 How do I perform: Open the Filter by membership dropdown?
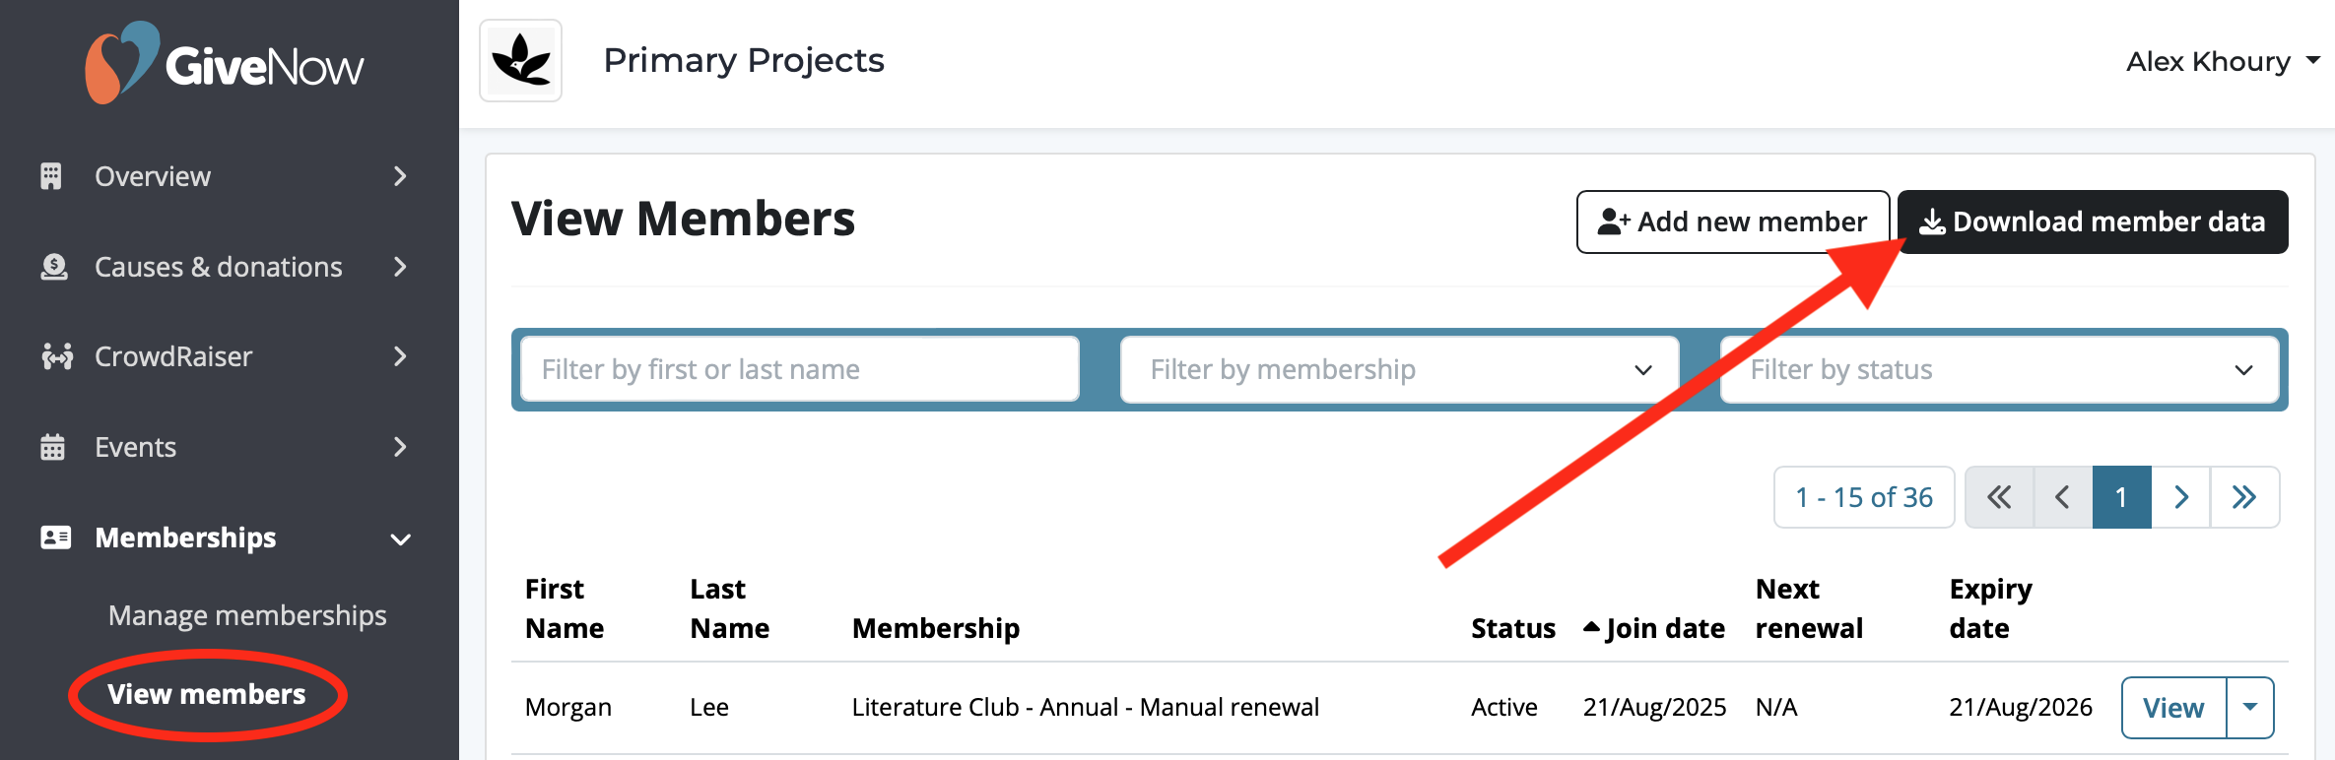[x=1397, y=369]
